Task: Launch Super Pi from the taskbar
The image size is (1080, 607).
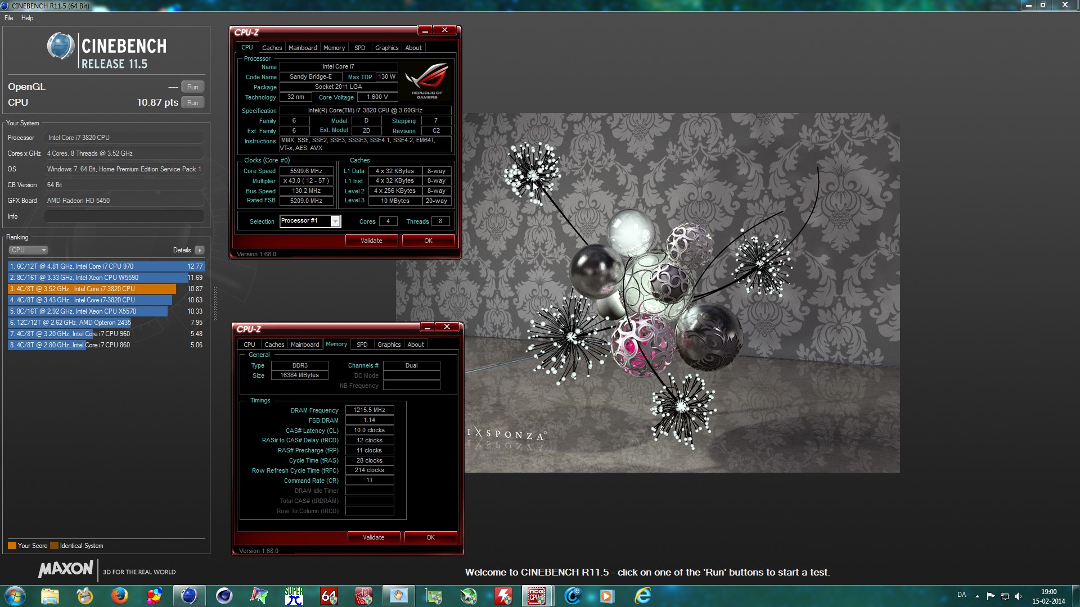Action: (294, 596)
